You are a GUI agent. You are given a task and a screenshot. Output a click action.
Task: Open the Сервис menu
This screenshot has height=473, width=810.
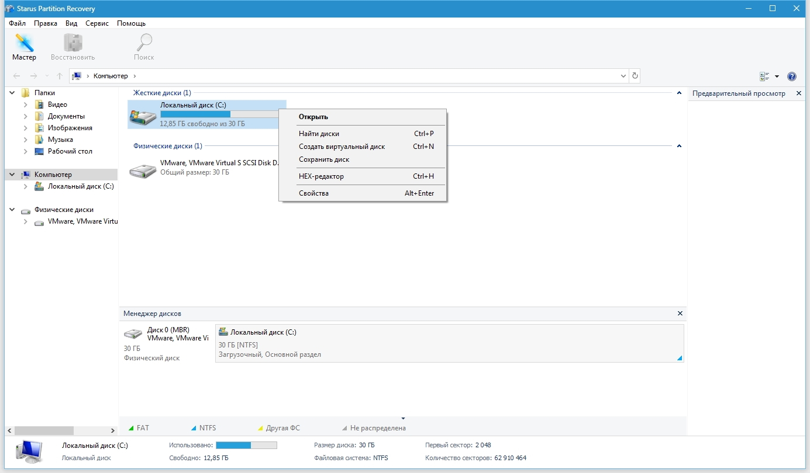[96, 23]
